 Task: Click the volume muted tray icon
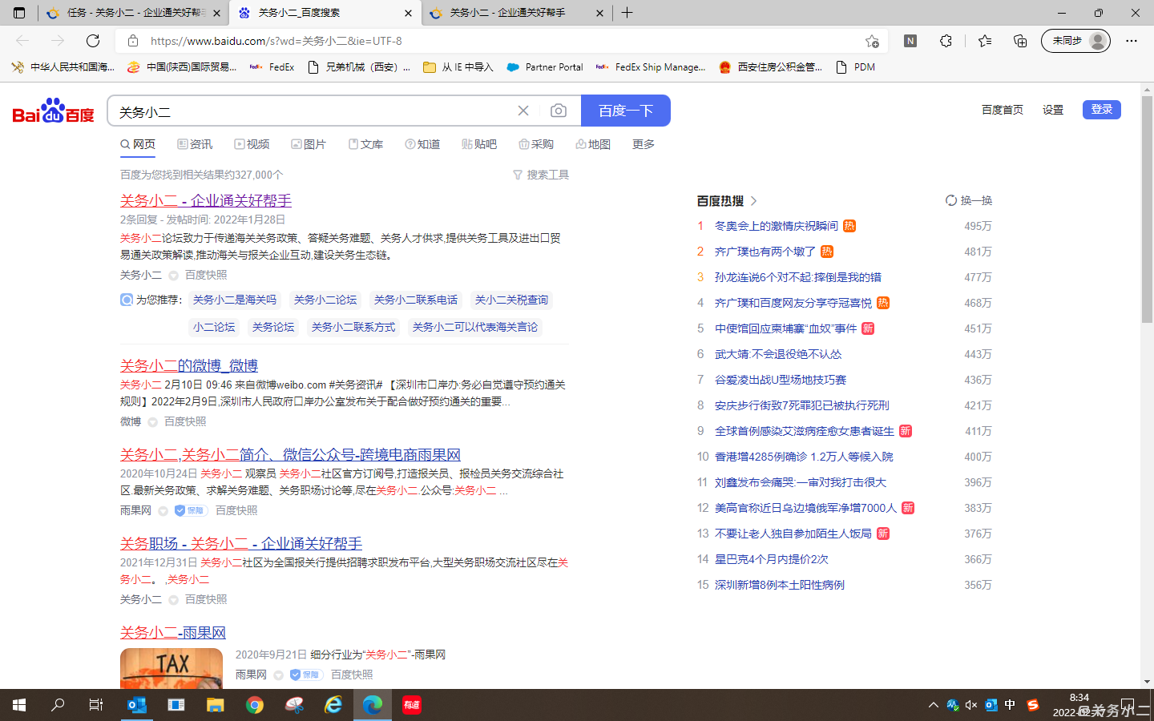tap(971, 705)
